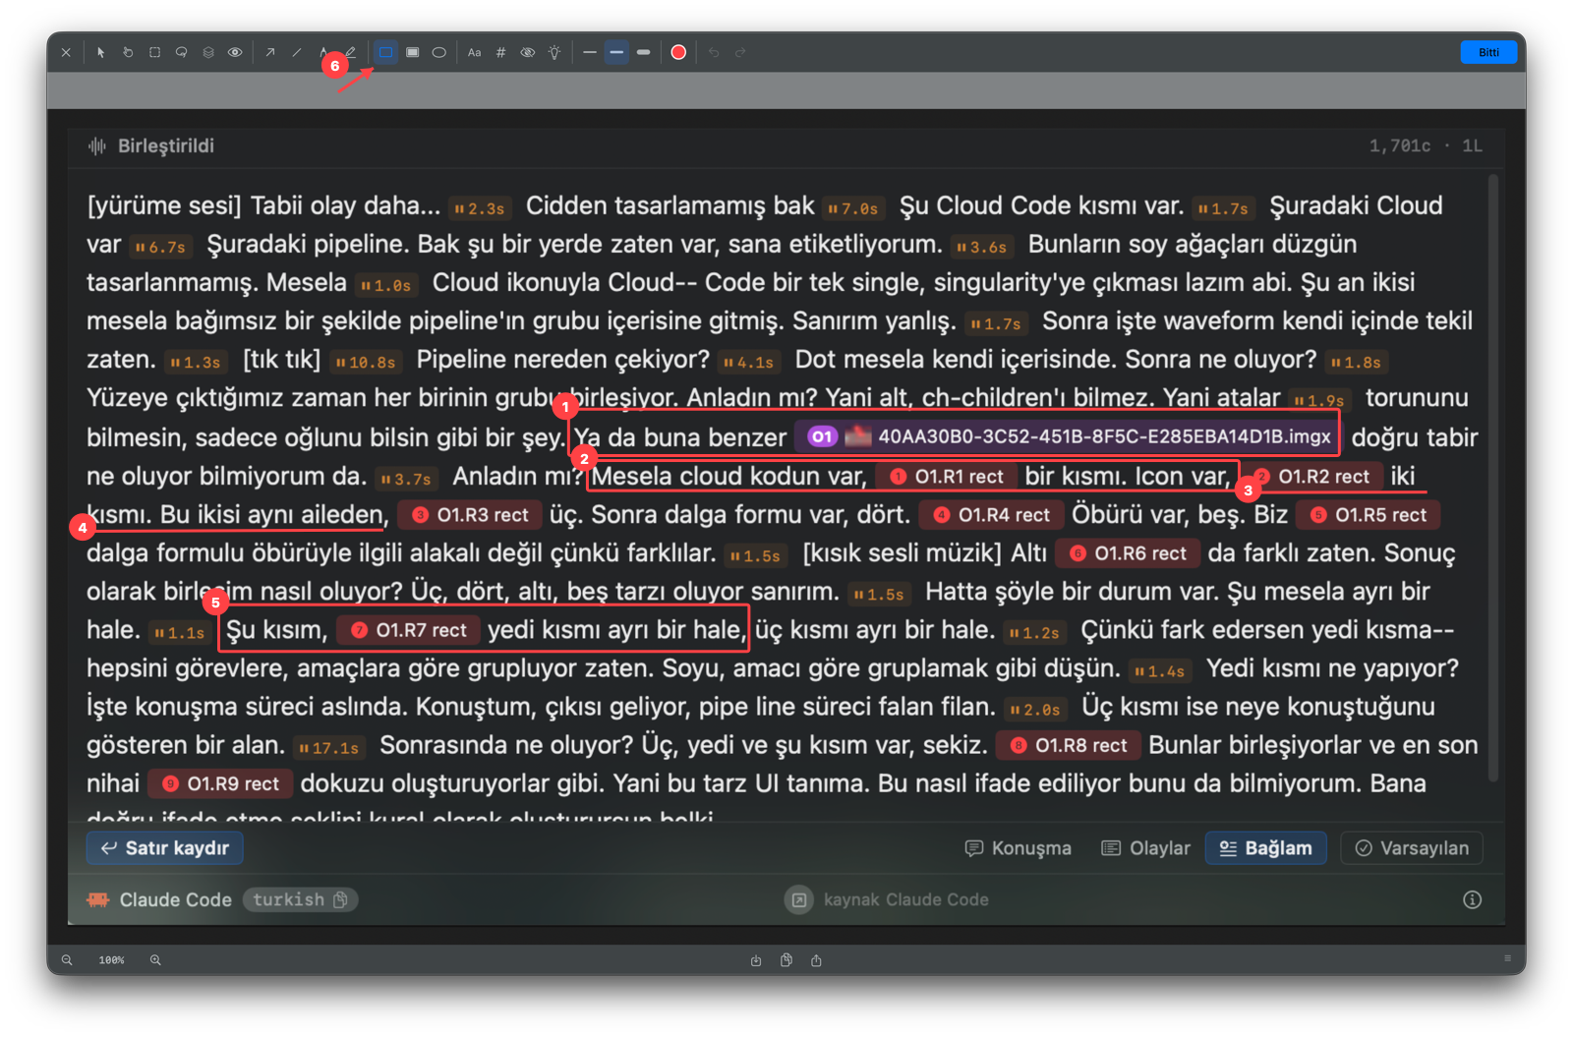Click the 17.1s pause marker
This screenshot has height=1037, width=1573.
(330, 748)
